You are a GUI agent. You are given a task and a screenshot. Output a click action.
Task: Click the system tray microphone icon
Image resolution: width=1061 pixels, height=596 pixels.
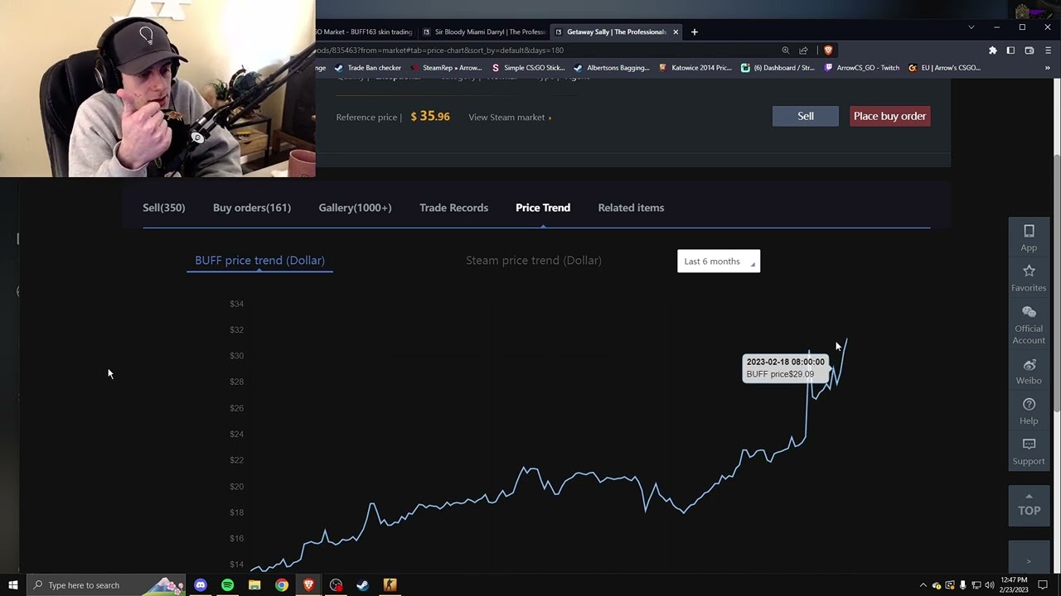click(x=962, y=585)
